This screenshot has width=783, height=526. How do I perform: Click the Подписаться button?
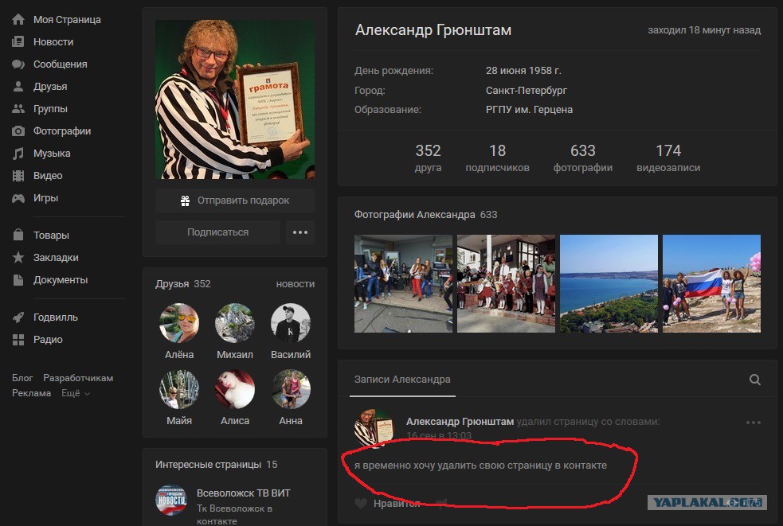pos(217,232)
